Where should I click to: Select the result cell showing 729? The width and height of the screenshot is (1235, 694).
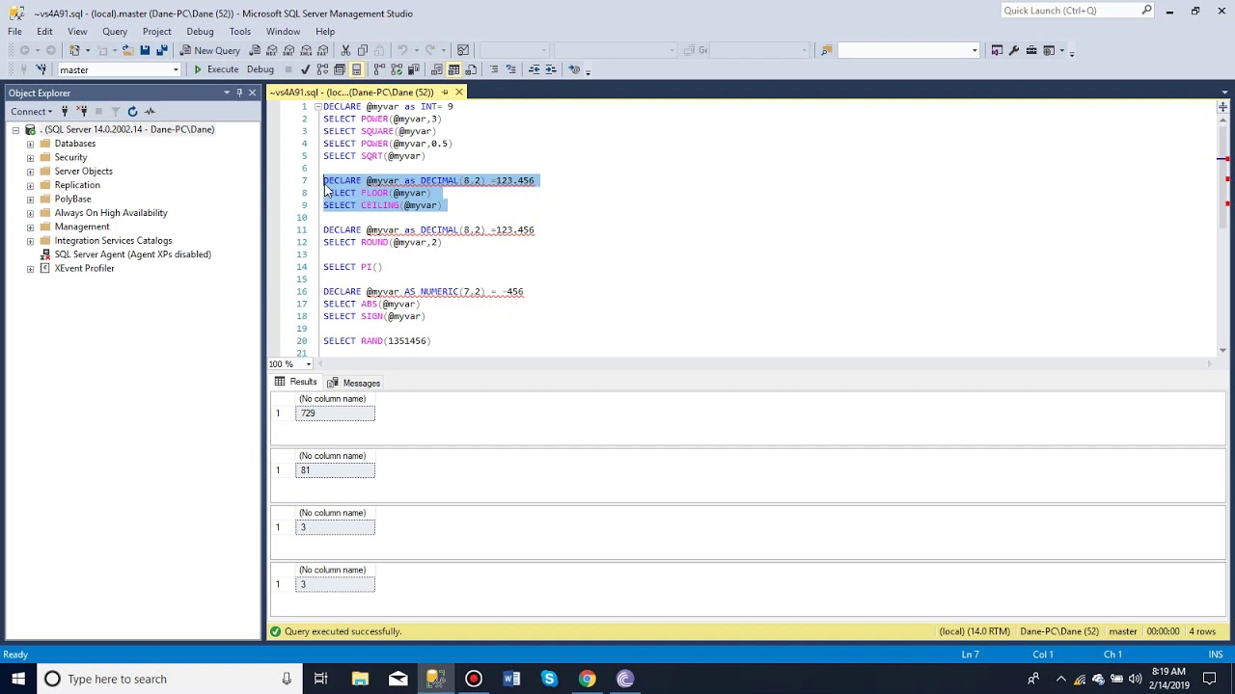pyautogui.click(x=335, y=414)
